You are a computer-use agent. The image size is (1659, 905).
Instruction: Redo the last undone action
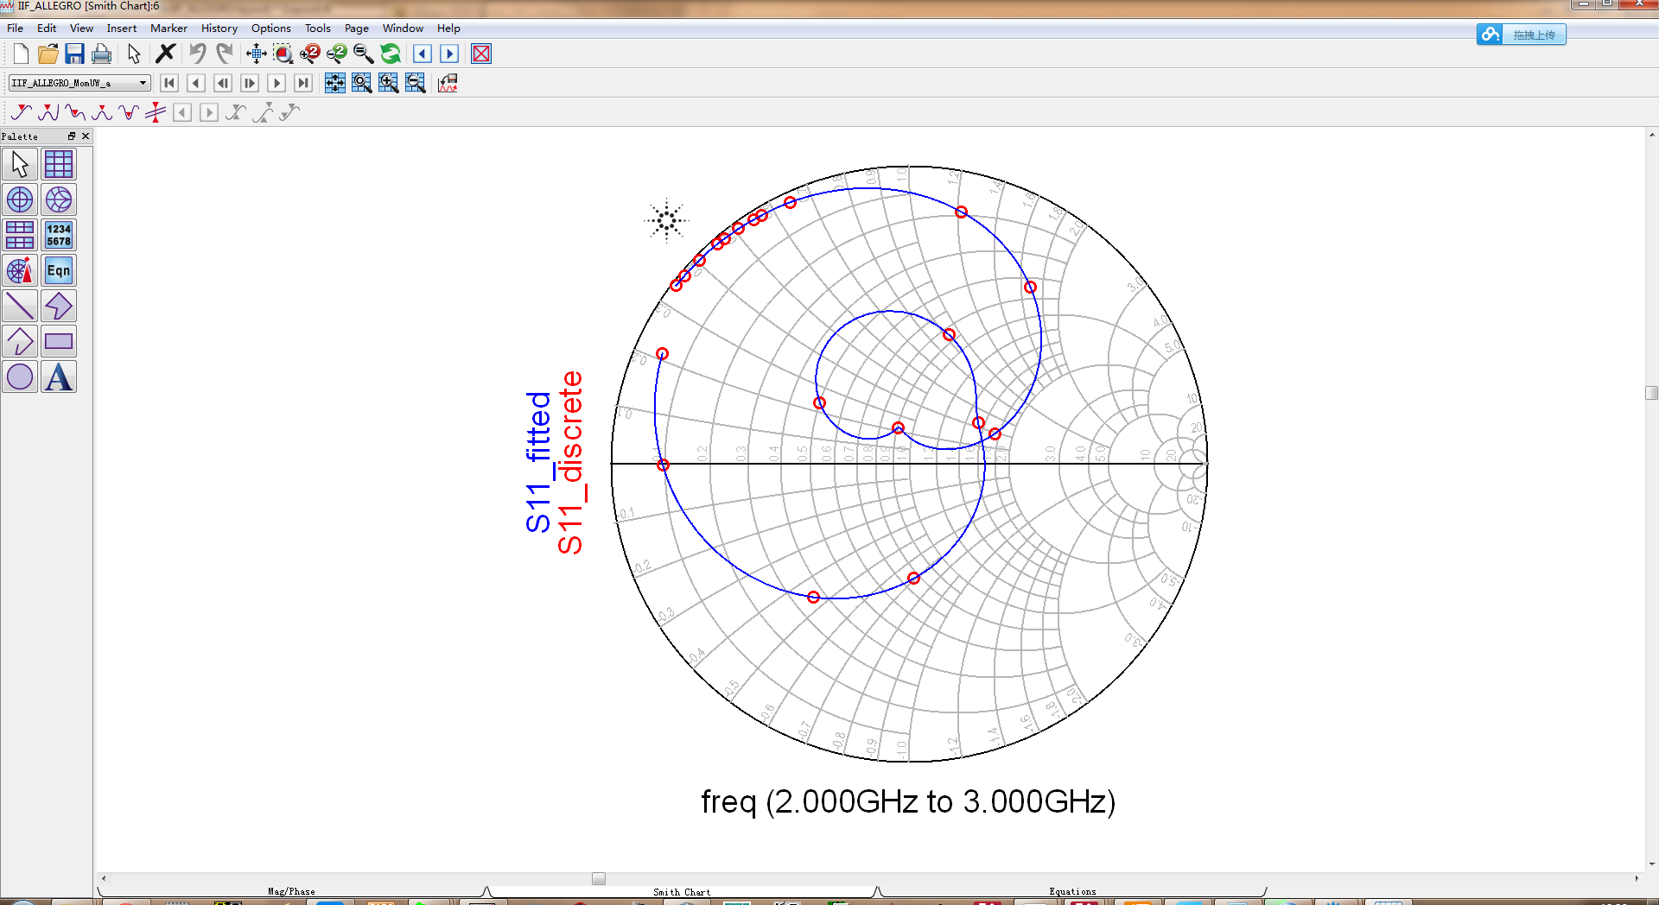(225, 54)
